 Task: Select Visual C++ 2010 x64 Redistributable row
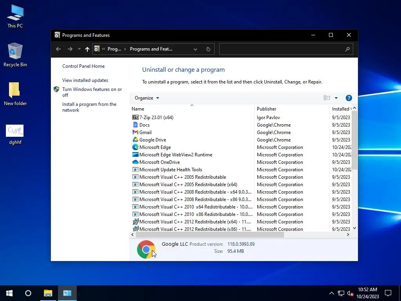tap(192, 207)
